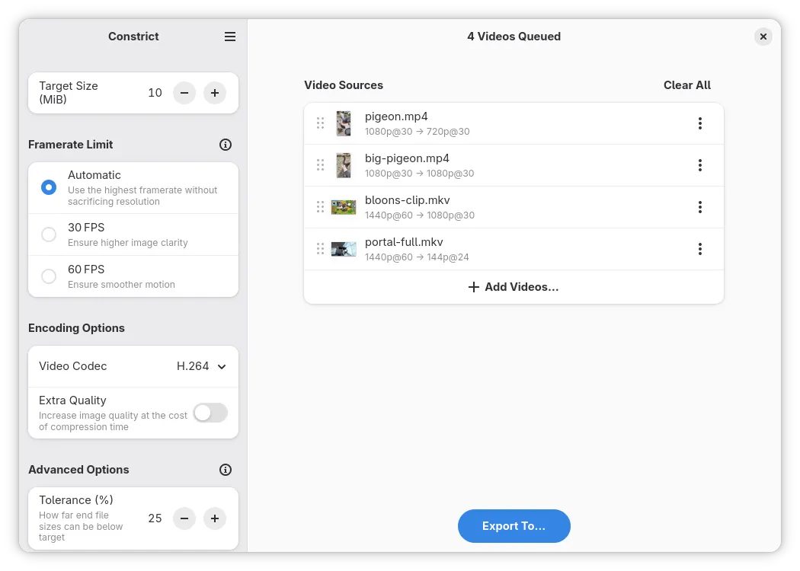This screenshot has height=571, width=800.
Task: Decrease the Target Size value
Action: (184, 93)
